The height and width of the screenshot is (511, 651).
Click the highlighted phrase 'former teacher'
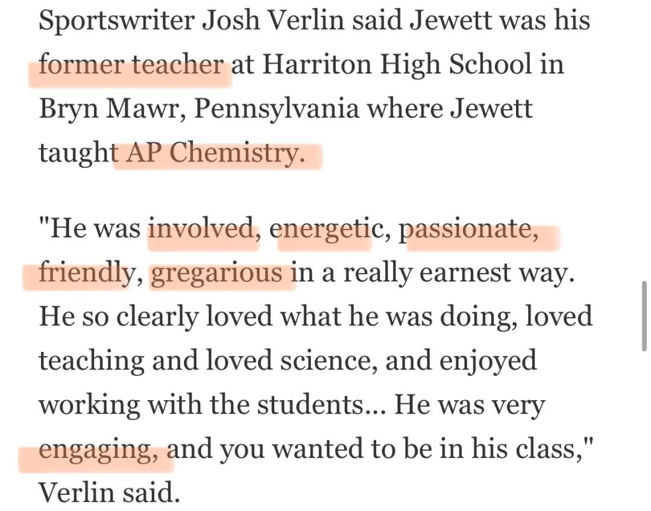(131, 64)
